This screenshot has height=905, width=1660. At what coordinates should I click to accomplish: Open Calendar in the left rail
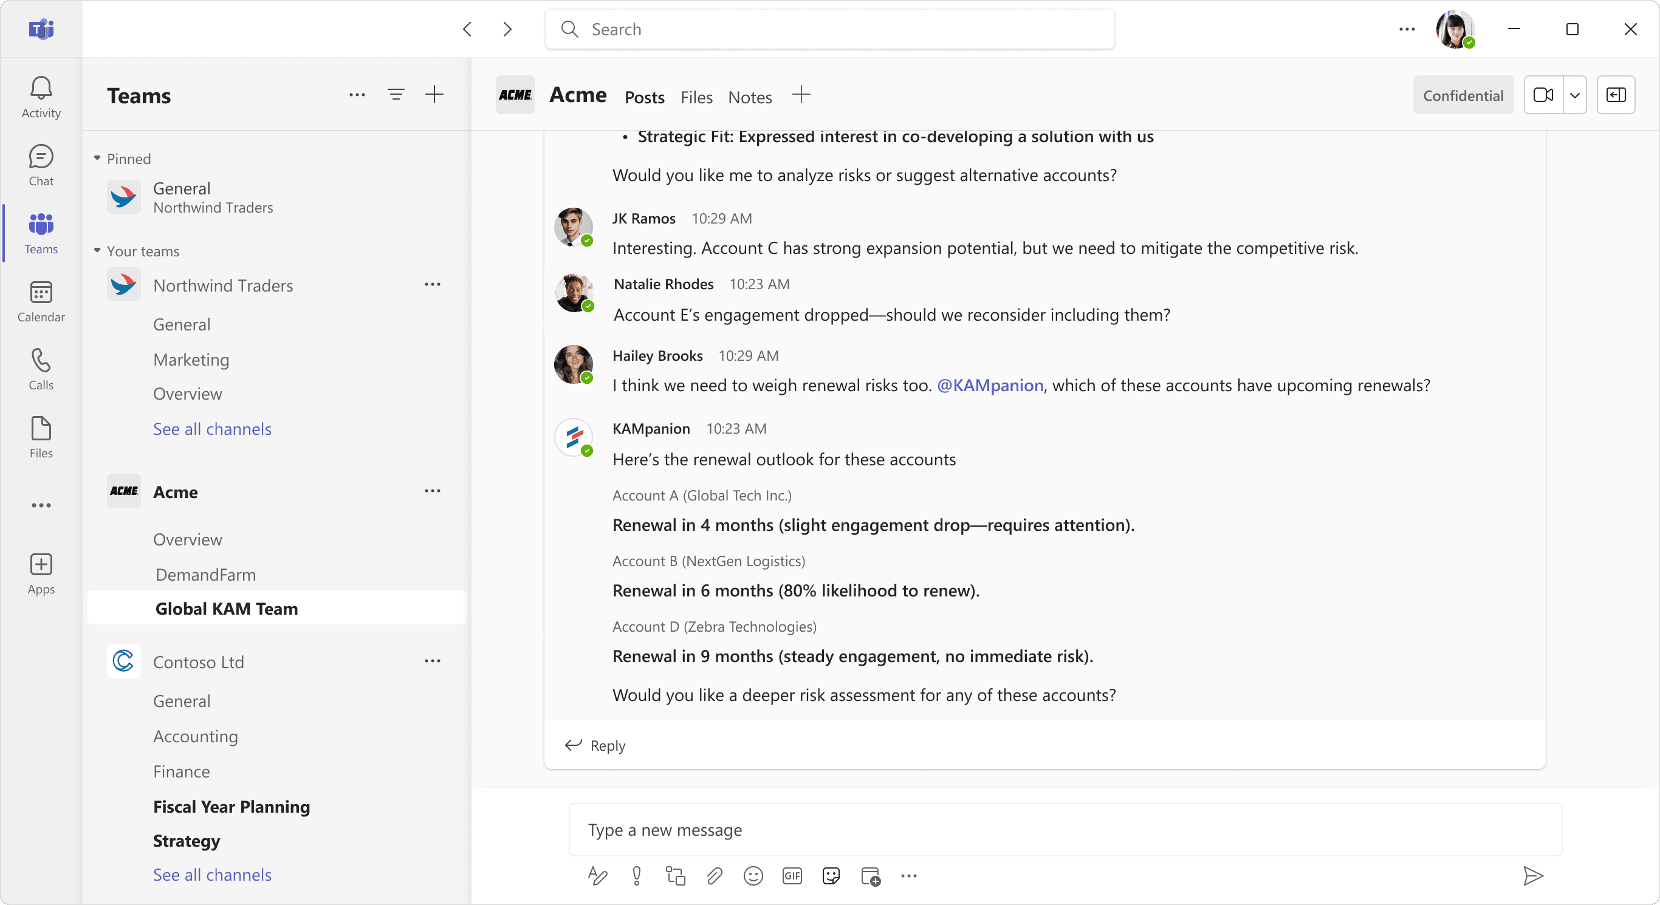point(41,301)
